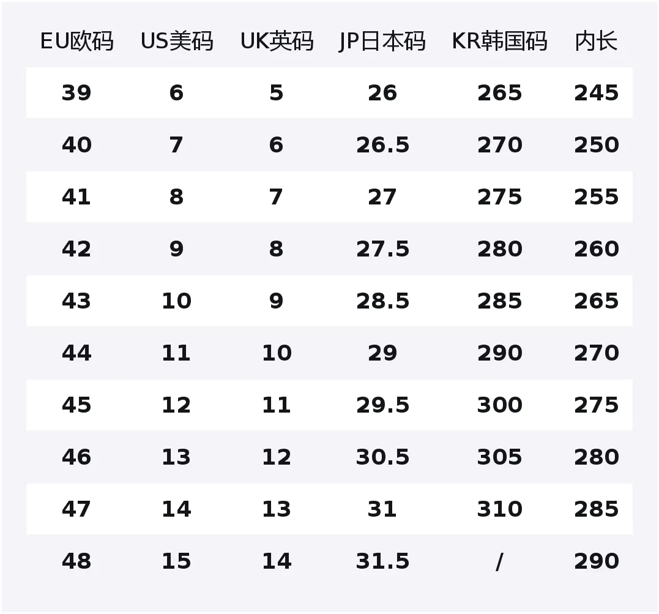Click the 内长 column header
Screen dimensions: 659x614
(x=596, y=41)
